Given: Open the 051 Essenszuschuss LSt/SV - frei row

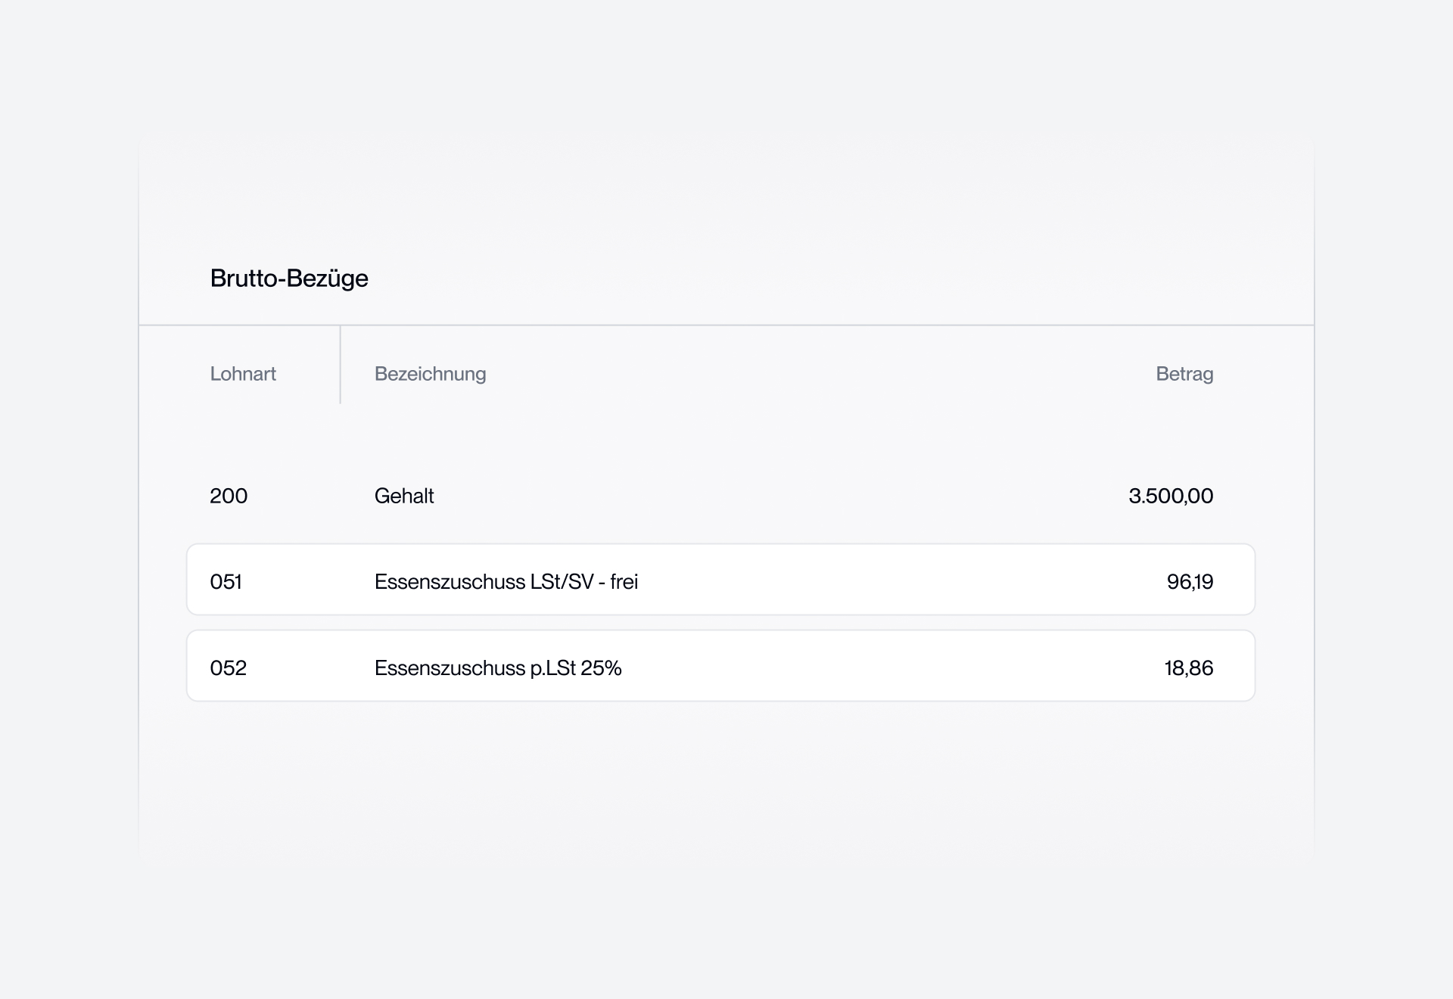Looking at the screenshot, I should (720, 580).
